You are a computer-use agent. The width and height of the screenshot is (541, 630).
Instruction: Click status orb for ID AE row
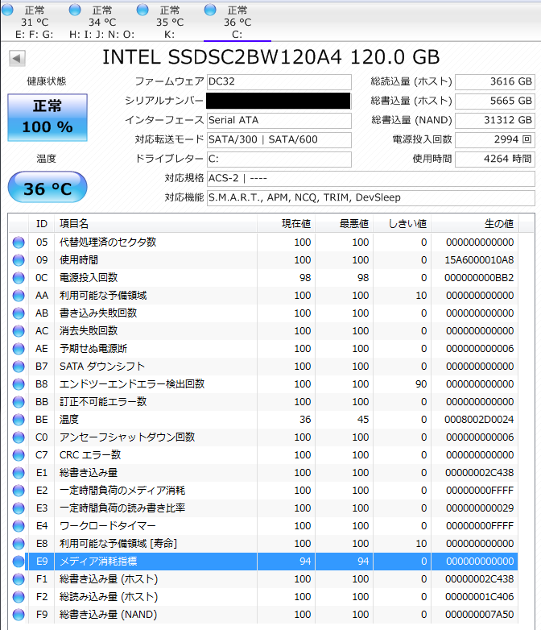(19, 348)
